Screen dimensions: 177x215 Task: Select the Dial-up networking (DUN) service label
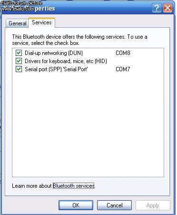[x=54, y=53]
